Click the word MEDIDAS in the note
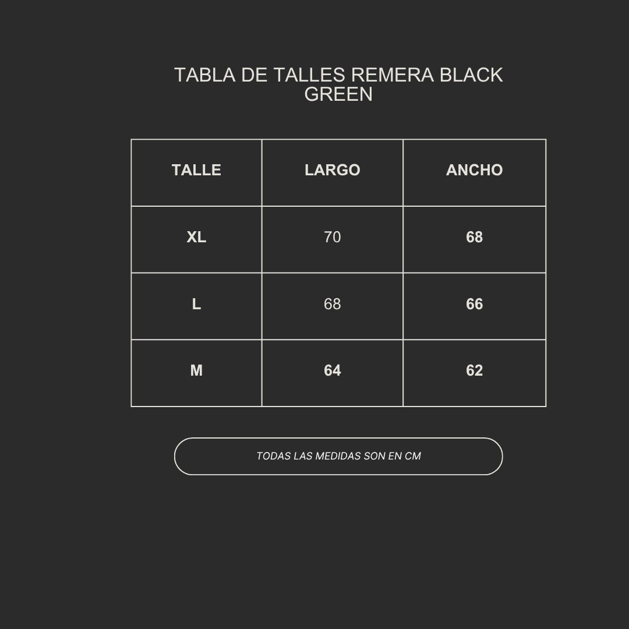The image size is (629, 629). (x=338, y=456)
